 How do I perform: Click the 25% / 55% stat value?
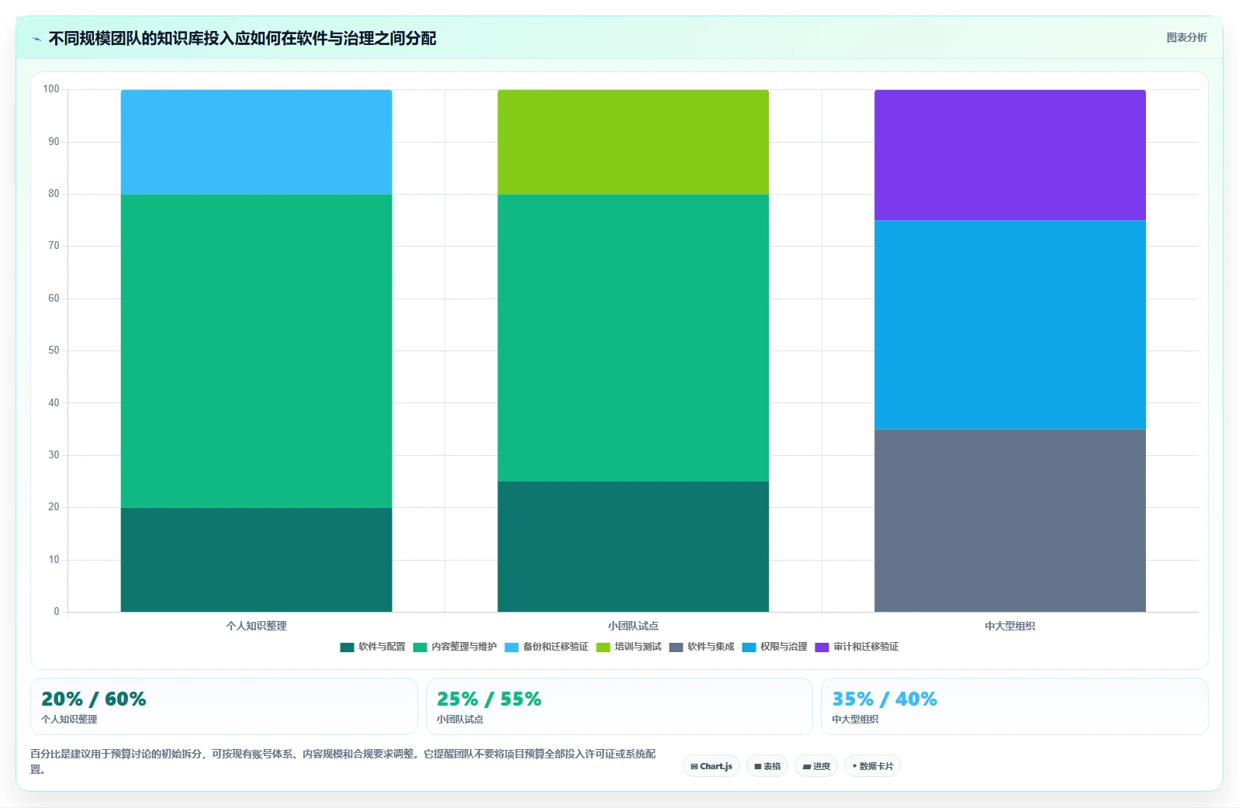[489, 699]
